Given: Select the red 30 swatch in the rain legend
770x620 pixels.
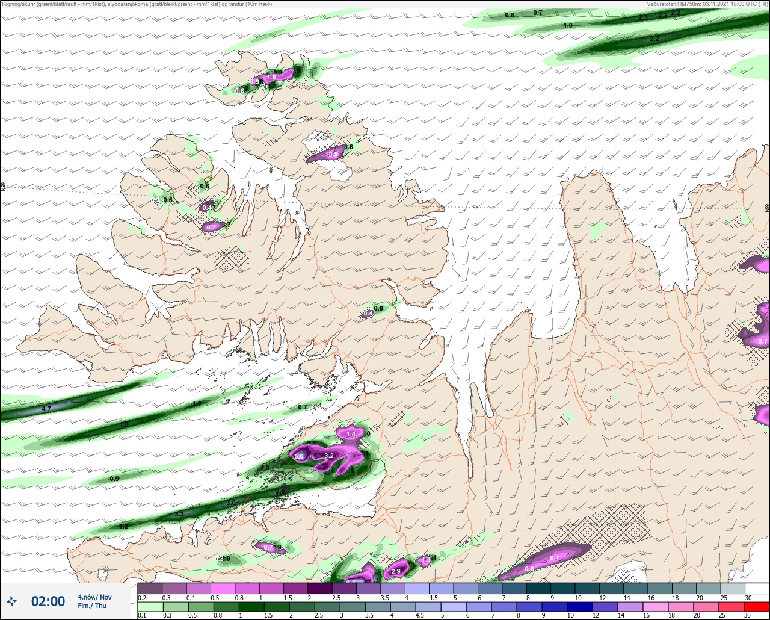Looking at the screenshot, I should click(x=757, y=607).
